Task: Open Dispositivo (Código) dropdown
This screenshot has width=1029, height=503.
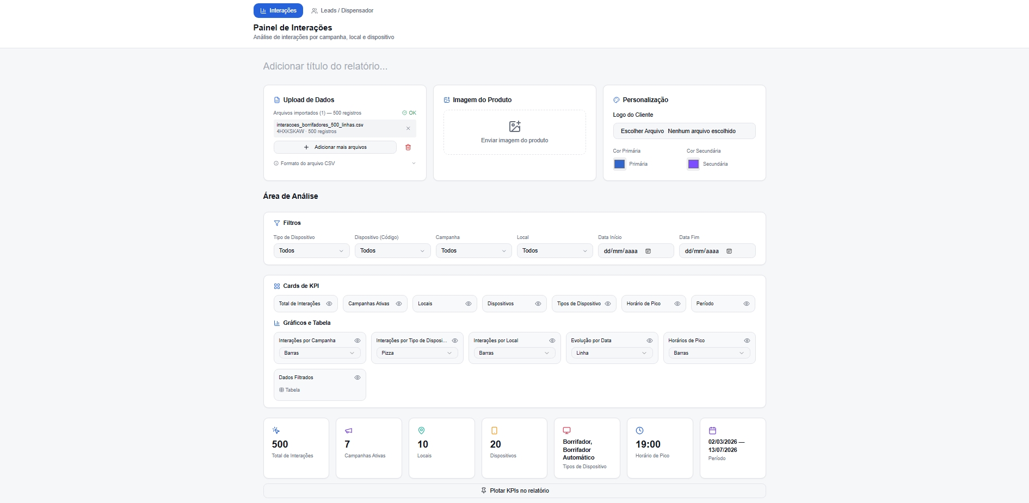Action: 392,251
